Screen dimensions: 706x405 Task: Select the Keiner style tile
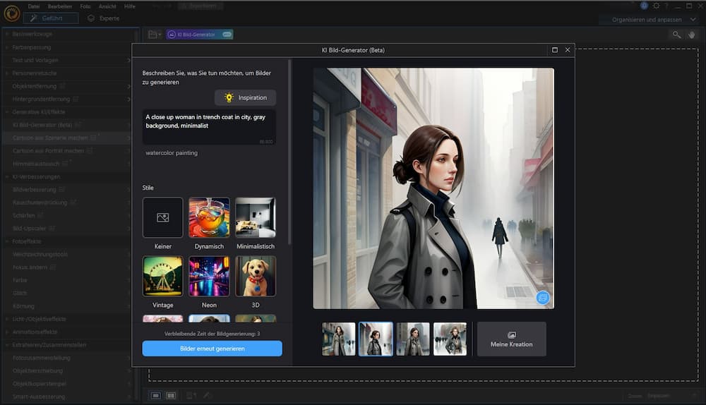(162, 217)
